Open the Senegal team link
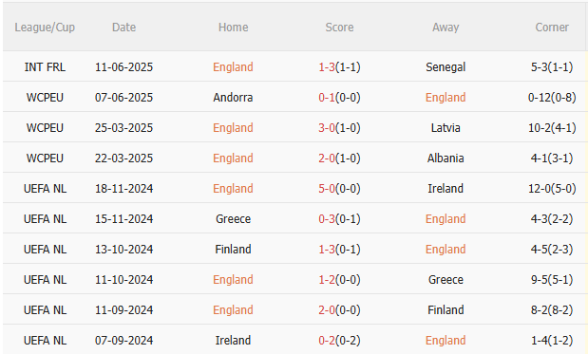The image size is (588, 354). [x=446, y=67]
